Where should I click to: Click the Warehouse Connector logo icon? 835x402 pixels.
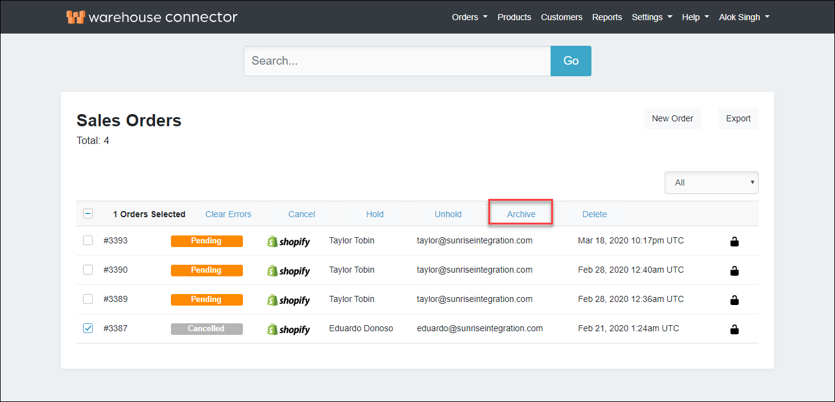click(75, 17)
